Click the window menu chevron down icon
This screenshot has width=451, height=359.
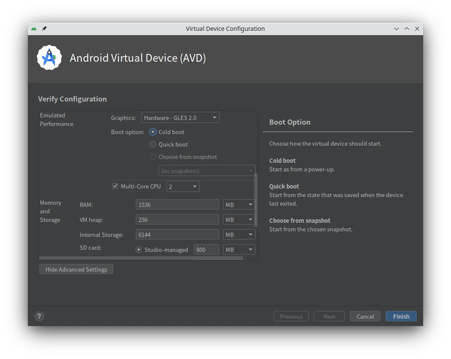coord(397,29)
